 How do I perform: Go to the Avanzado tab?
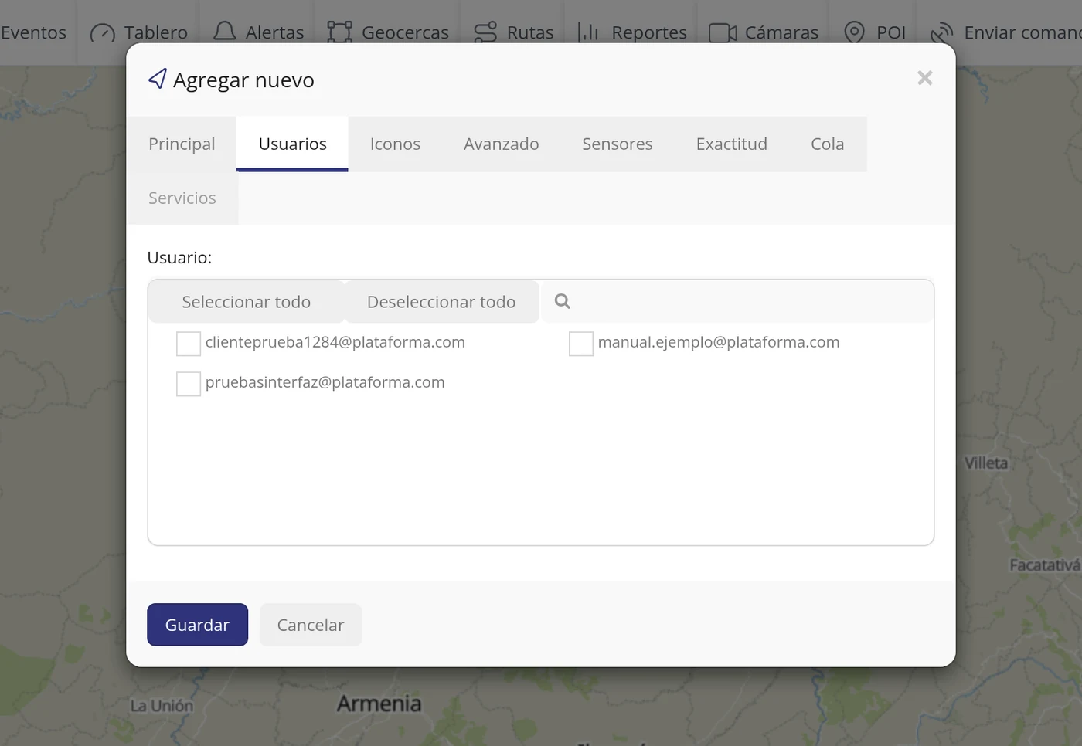click(501, 144)
